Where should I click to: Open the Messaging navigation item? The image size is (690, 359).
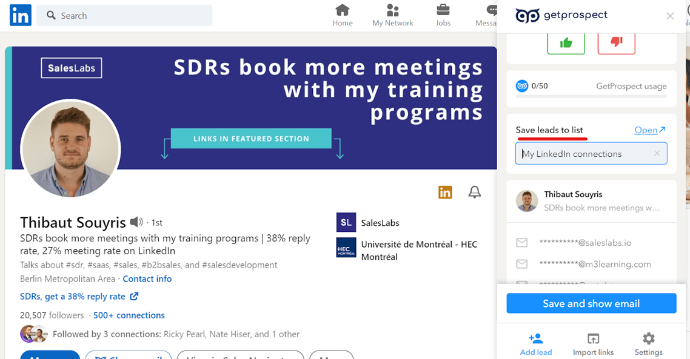487,15
